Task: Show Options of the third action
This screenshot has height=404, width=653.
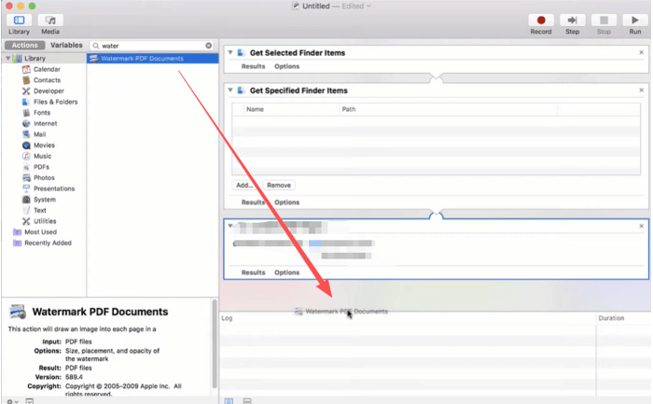Action: [x=287, y=272]
